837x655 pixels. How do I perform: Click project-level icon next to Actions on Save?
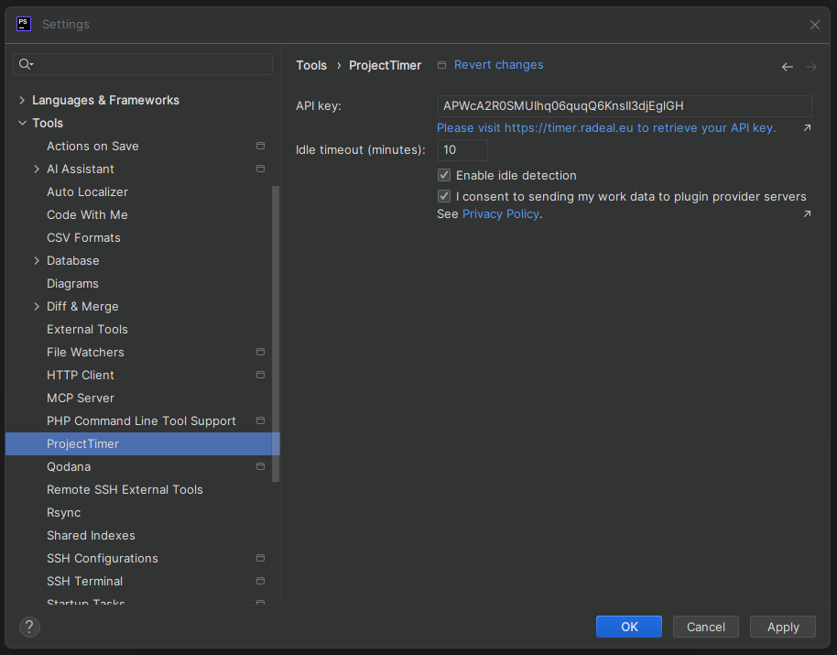click(260, 147)
